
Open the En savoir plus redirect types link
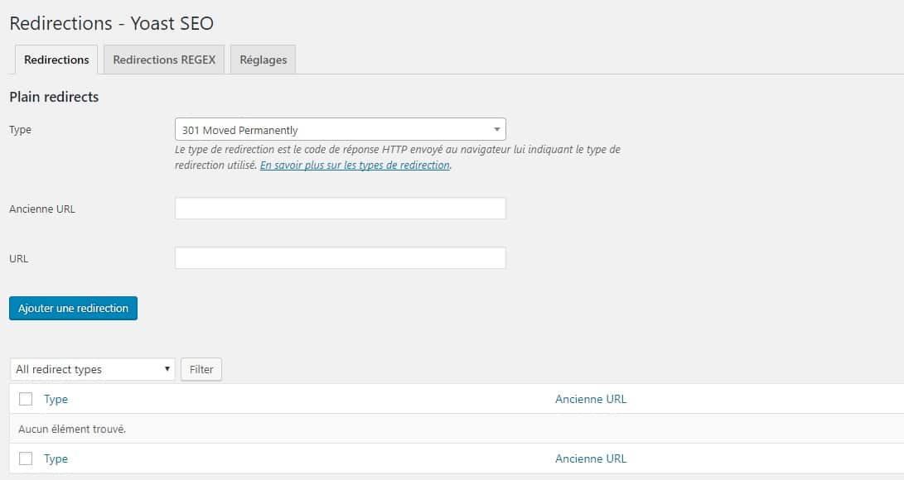pos(355,165)
